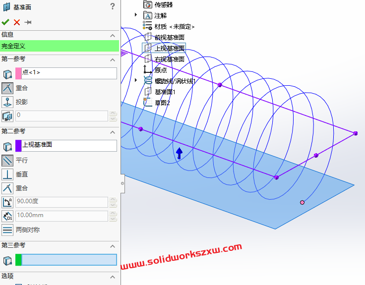Viewport: 365px width, 285px height.
Task: Click the pink swatch of first reference
Action: [x=18, y=73]
